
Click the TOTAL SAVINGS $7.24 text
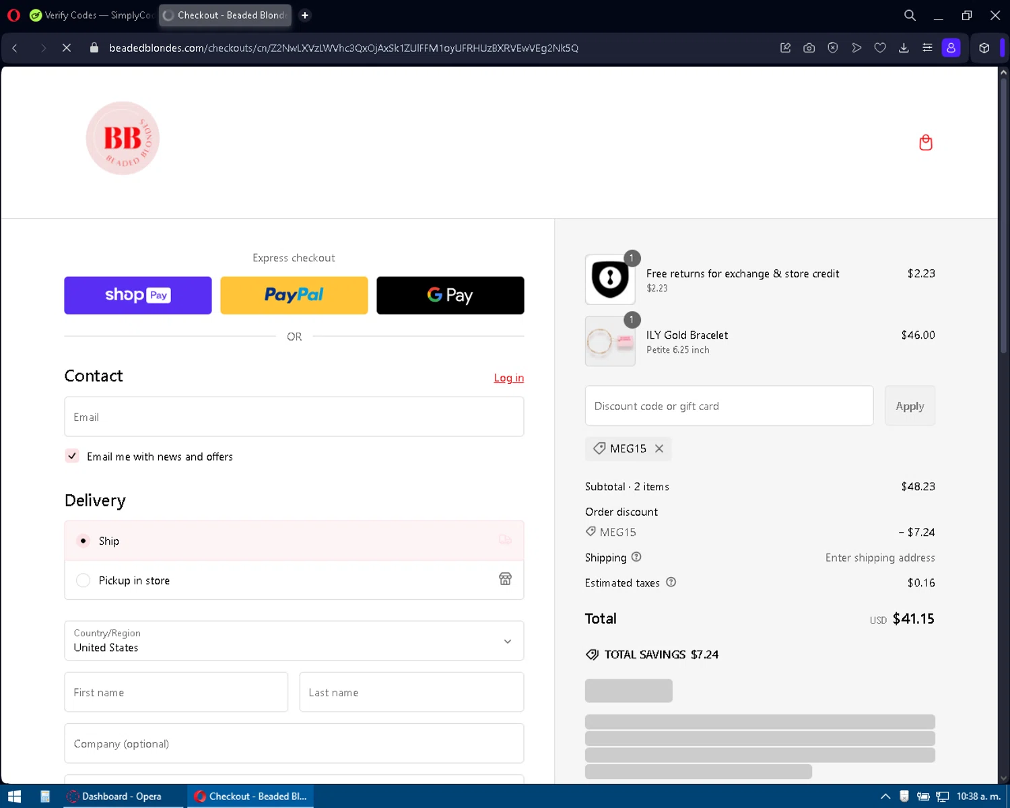click(661, 654)
